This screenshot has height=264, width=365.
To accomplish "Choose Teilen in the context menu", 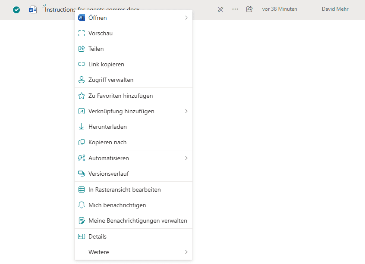I will (96, 49).
